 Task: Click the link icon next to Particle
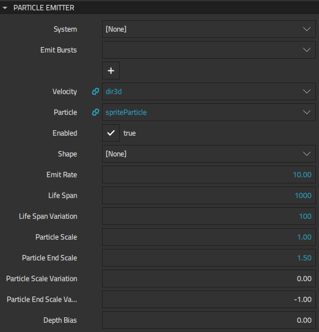point(95,113)
